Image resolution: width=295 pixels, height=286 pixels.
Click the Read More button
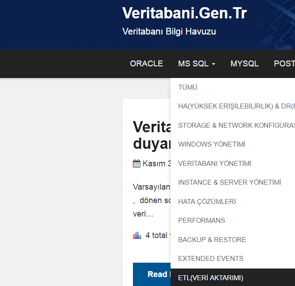(x=152, y=274)
